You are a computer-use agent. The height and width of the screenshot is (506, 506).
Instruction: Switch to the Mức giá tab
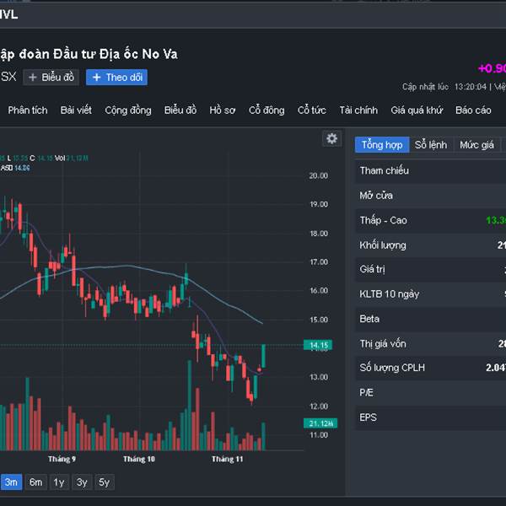click(476, 145)
